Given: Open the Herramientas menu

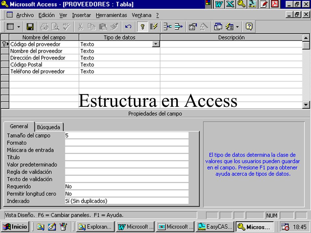Looking at the screenshot, I should point(111,15).
